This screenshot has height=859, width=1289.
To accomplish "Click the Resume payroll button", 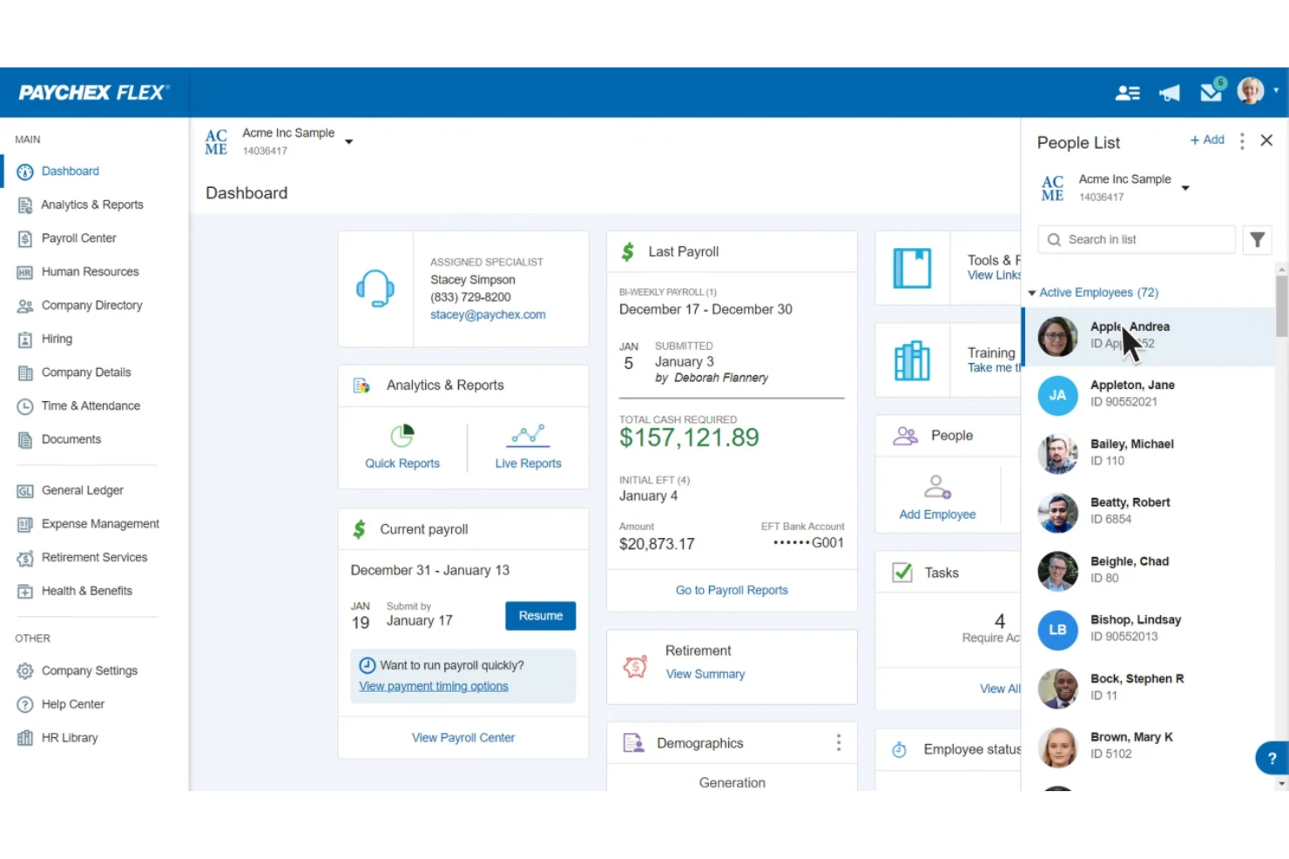I will point(540,615).
